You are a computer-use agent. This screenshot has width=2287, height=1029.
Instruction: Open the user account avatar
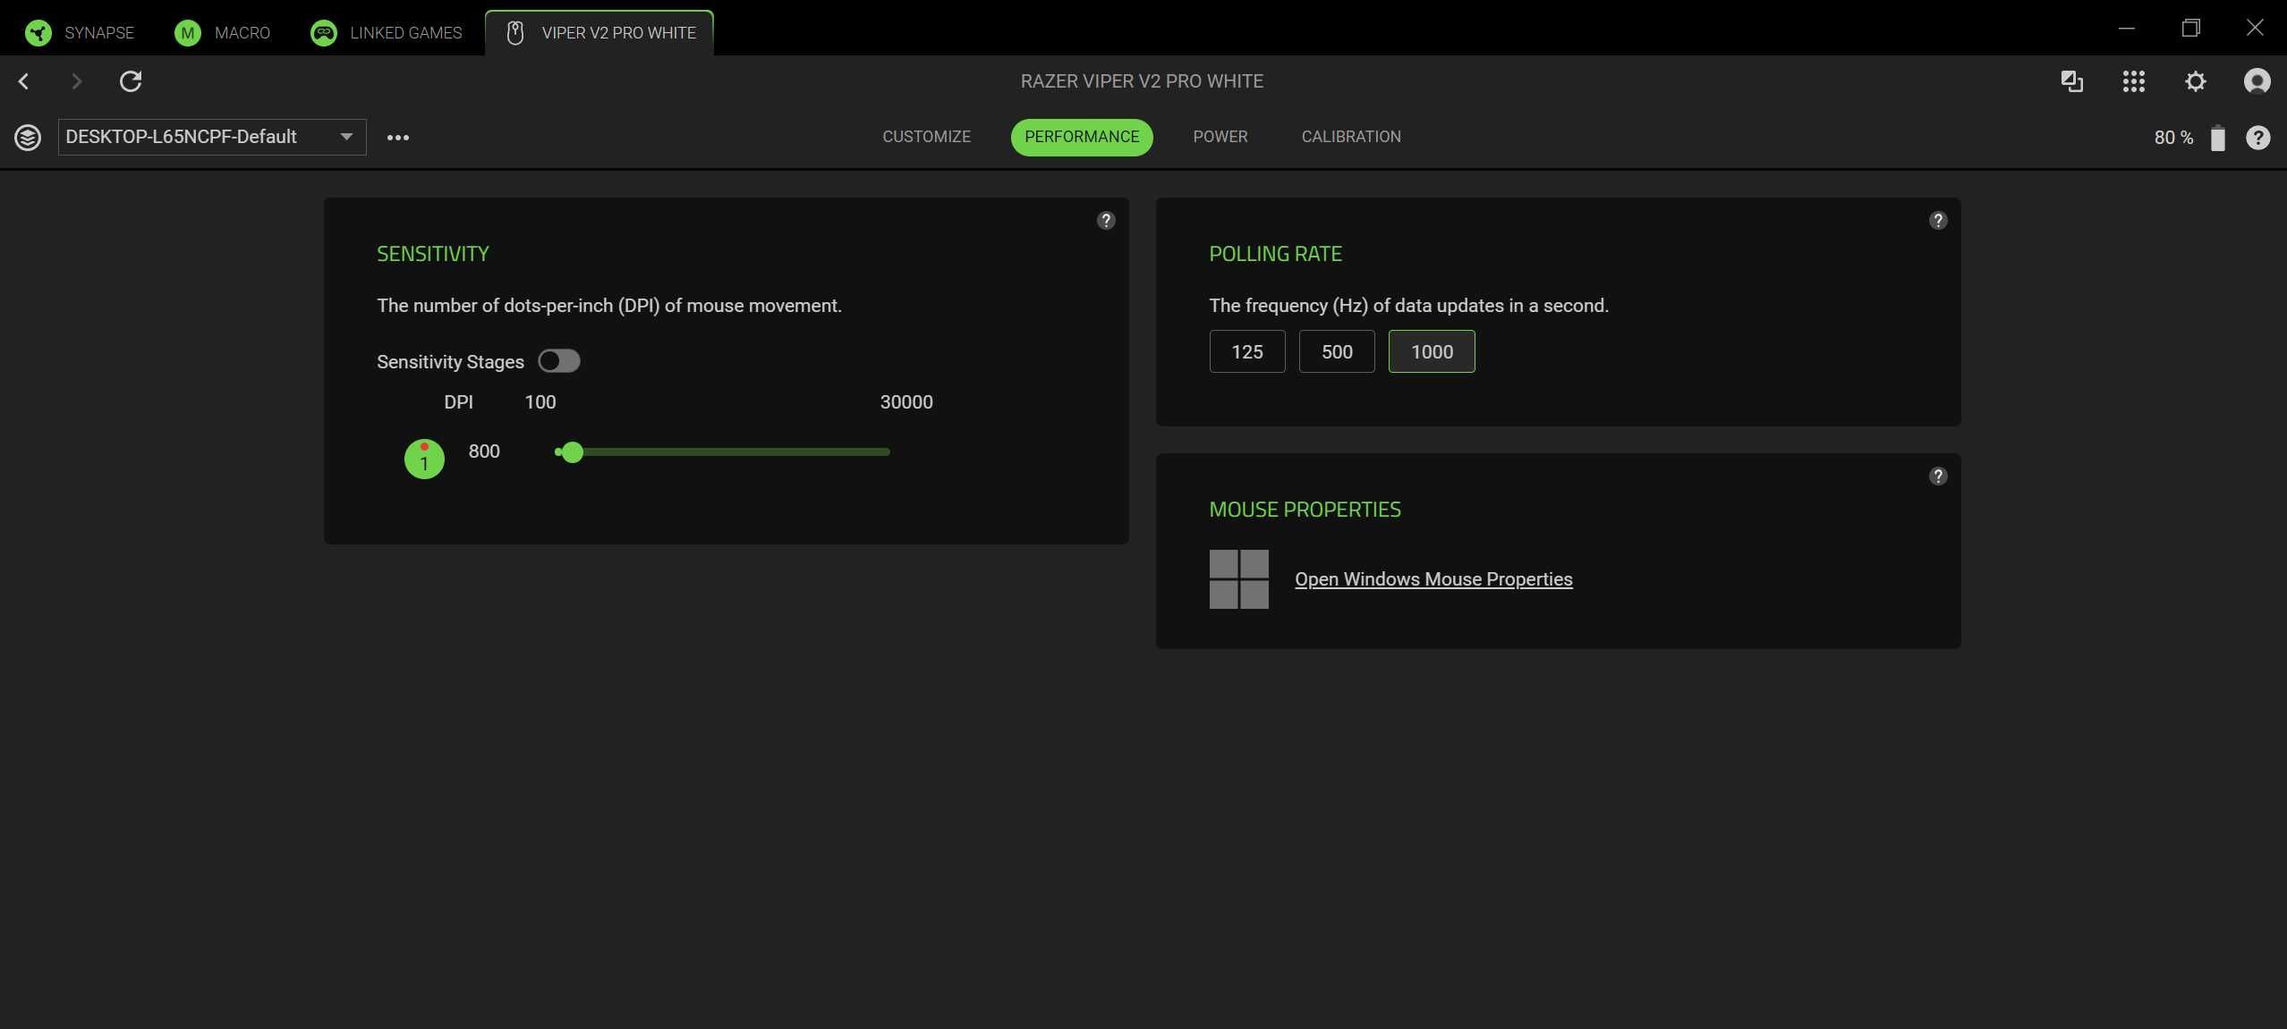(2257, 81)
